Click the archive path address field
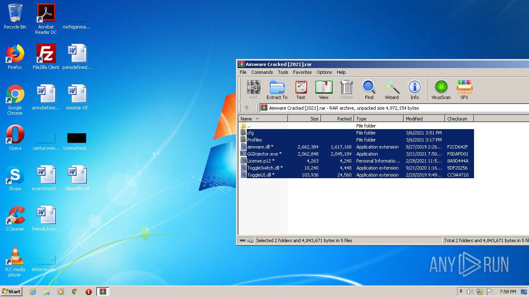The width and height of the screenshot is (529, 297). [394, 108]
